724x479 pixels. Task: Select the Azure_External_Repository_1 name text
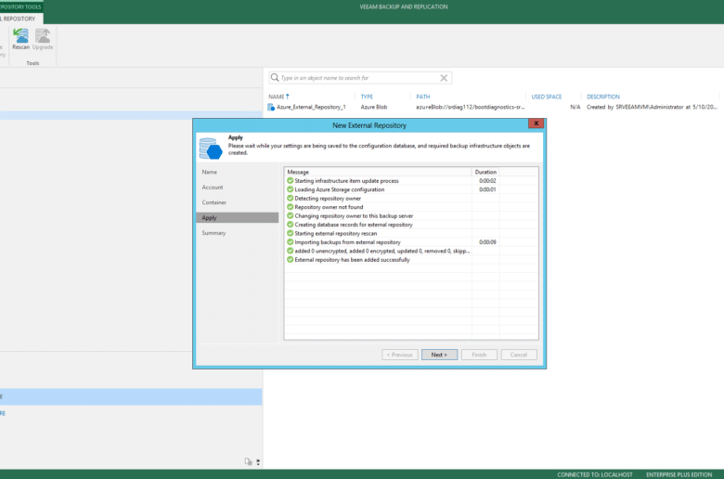(x=311, y=107)
